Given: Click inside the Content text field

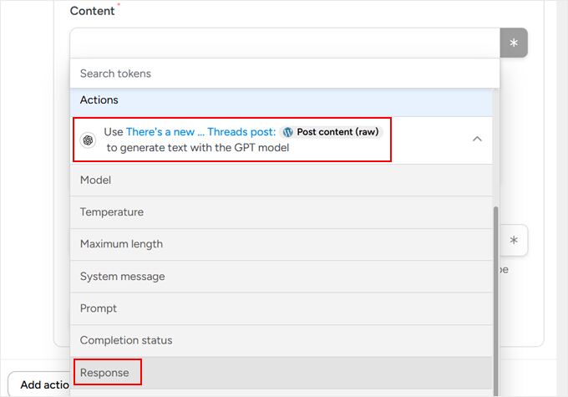Looking at the screenshot, I should [x=284, y=43].
